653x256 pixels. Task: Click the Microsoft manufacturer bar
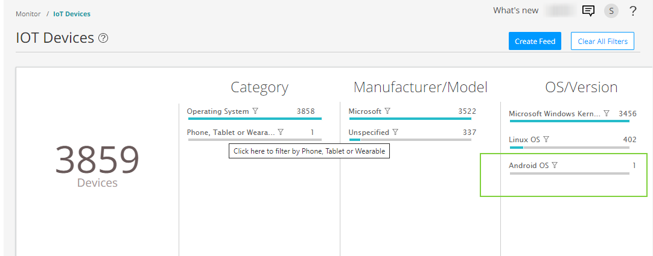coord(412,119)
